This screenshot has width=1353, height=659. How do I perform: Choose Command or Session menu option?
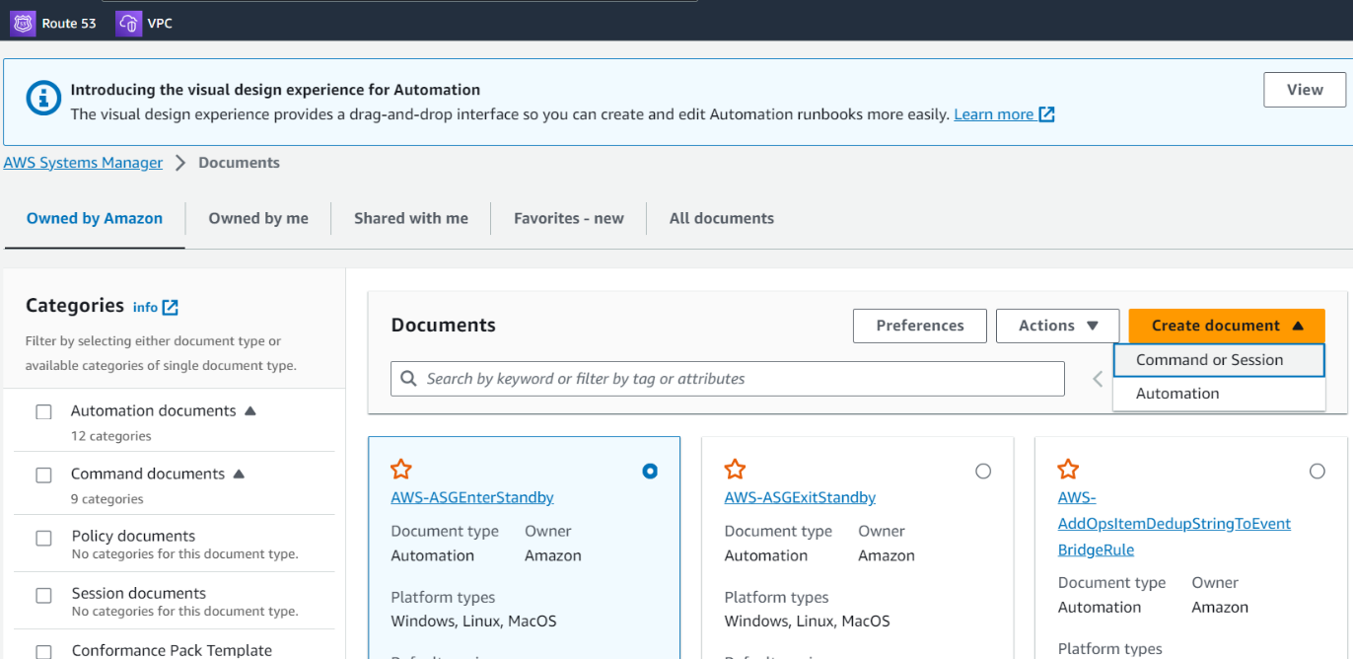(1209, 360)
